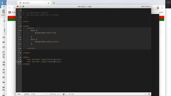Toggle fold marker at line 18

tap(21, 48)
